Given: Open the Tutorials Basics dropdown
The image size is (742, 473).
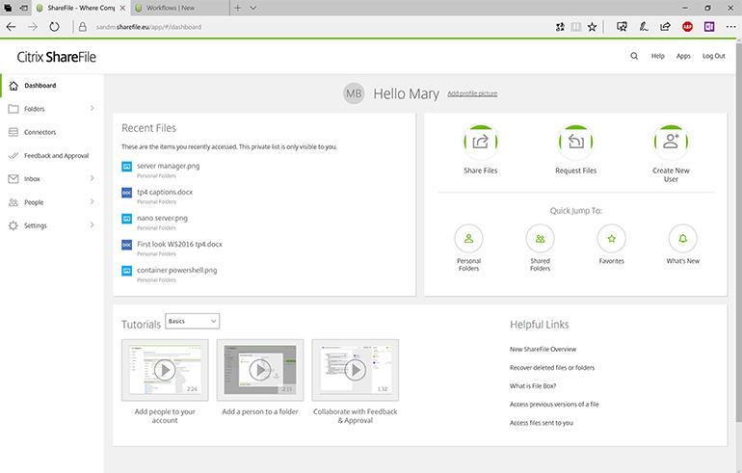Looking at the screenshot, I should 192,321.
